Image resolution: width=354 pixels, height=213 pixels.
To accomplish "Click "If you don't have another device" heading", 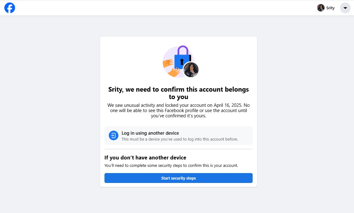I will coord(145,158).
